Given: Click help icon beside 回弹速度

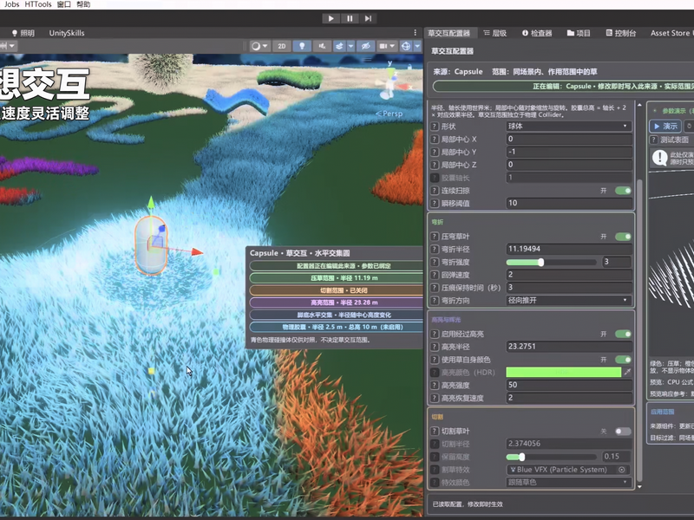Looking at the screenshot, I should [x=435, y=275].
